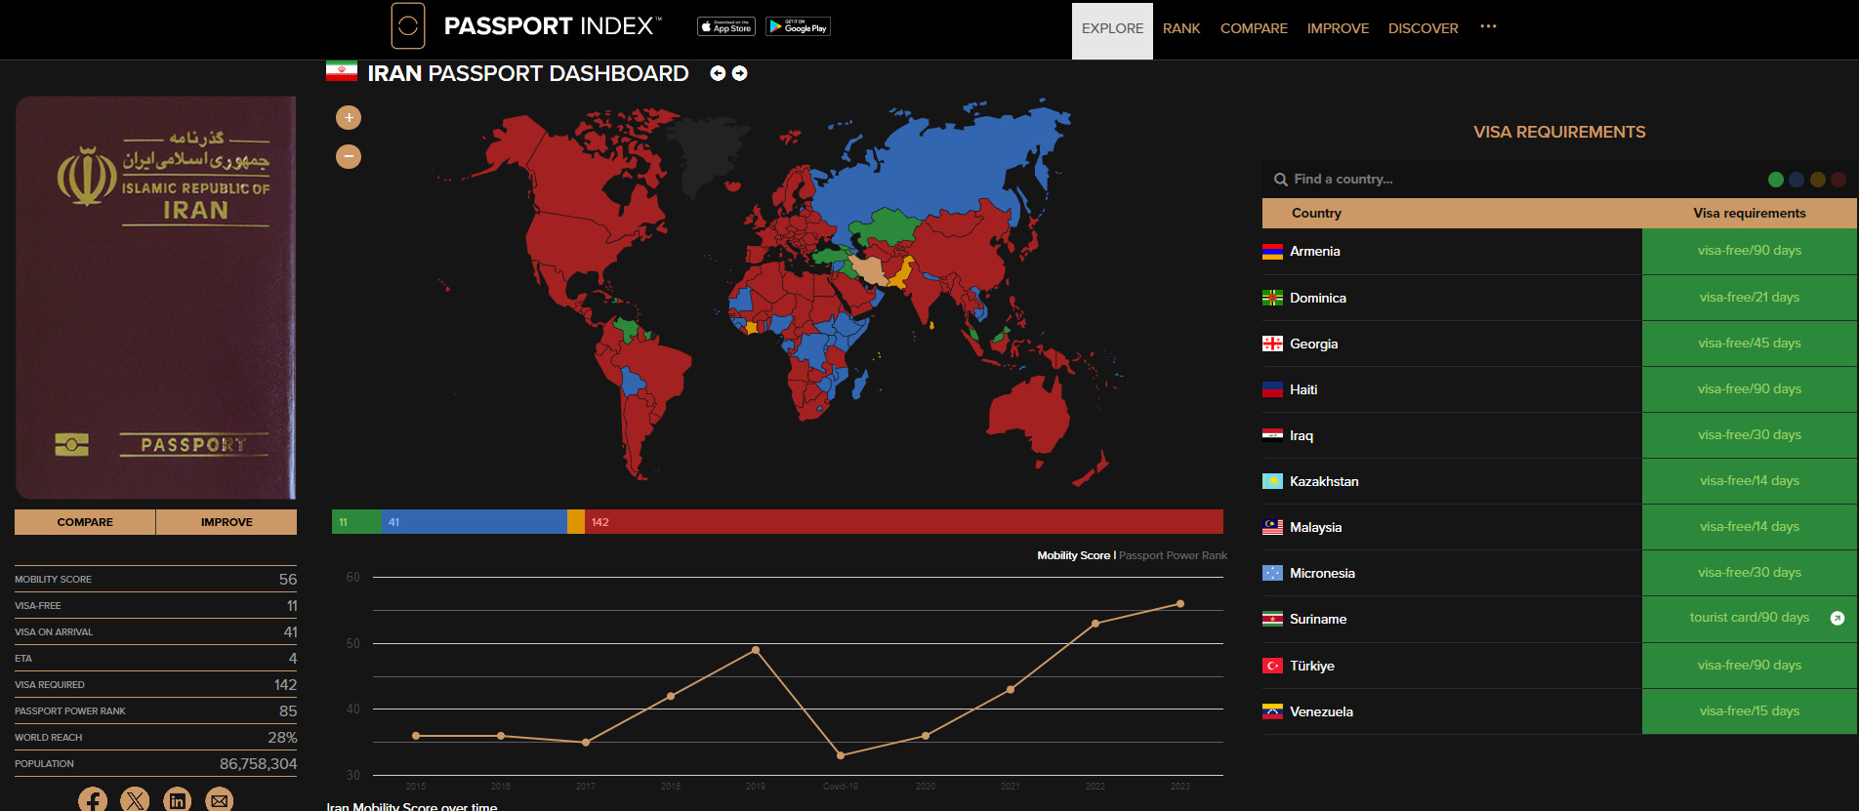Toggle green visa-free filter dot
The image size is (1859, 811).
[x=1776, y=180]
